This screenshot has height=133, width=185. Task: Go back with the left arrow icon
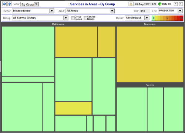(x=4, y=4)
